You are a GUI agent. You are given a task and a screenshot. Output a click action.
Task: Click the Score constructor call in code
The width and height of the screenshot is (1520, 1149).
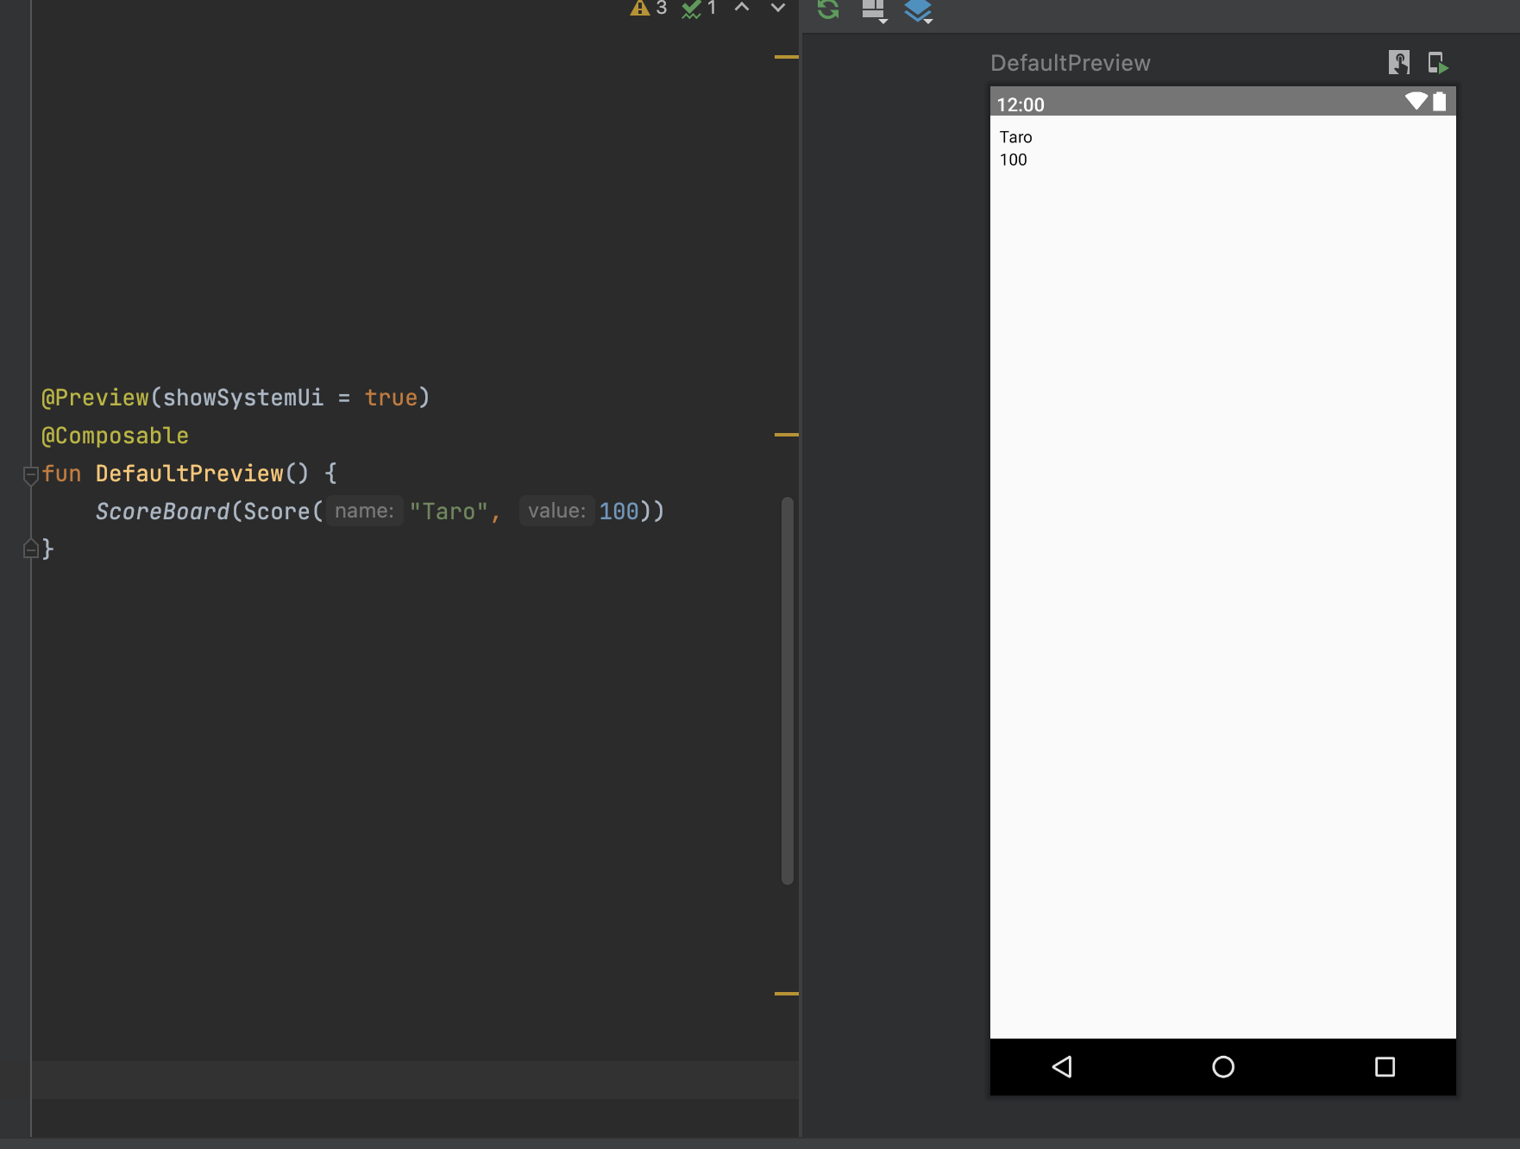(276, 512)
